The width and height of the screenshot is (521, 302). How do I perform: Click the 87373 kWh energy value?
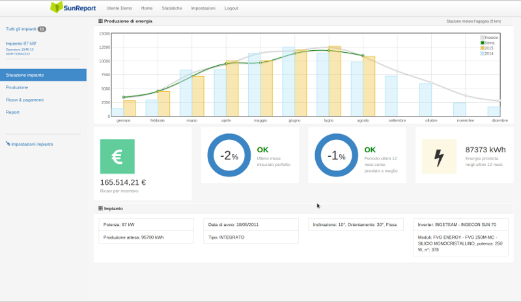click(x=485, y=150)
